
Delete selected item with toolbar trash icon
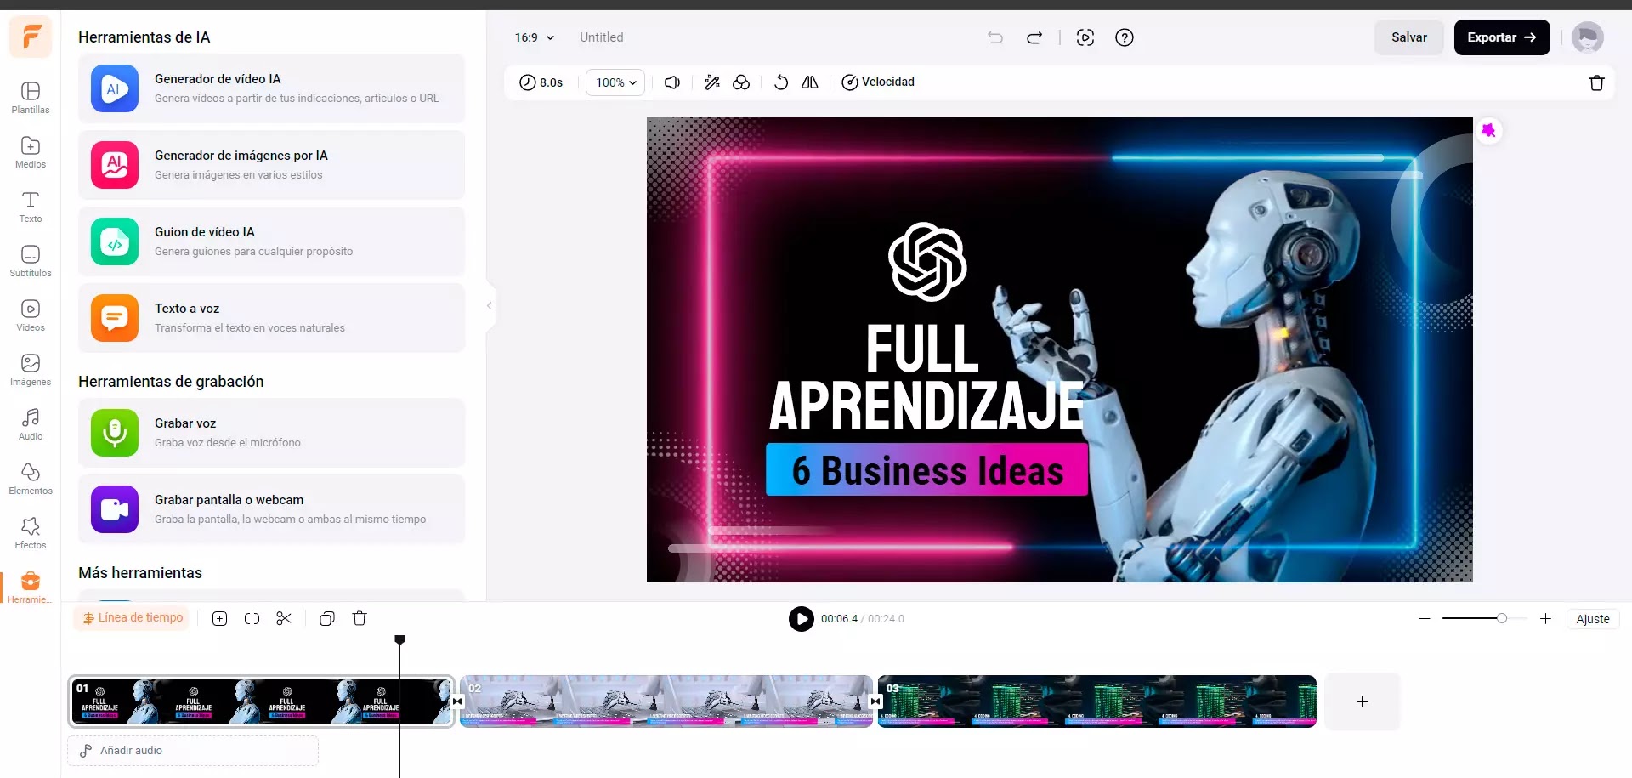pyautogui.click(x=1596, y=82)
